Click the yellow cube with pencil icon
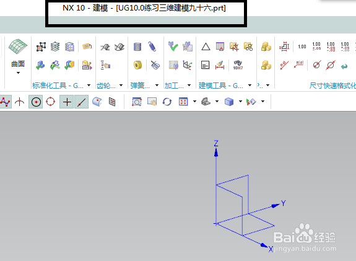 pos(87,66)
